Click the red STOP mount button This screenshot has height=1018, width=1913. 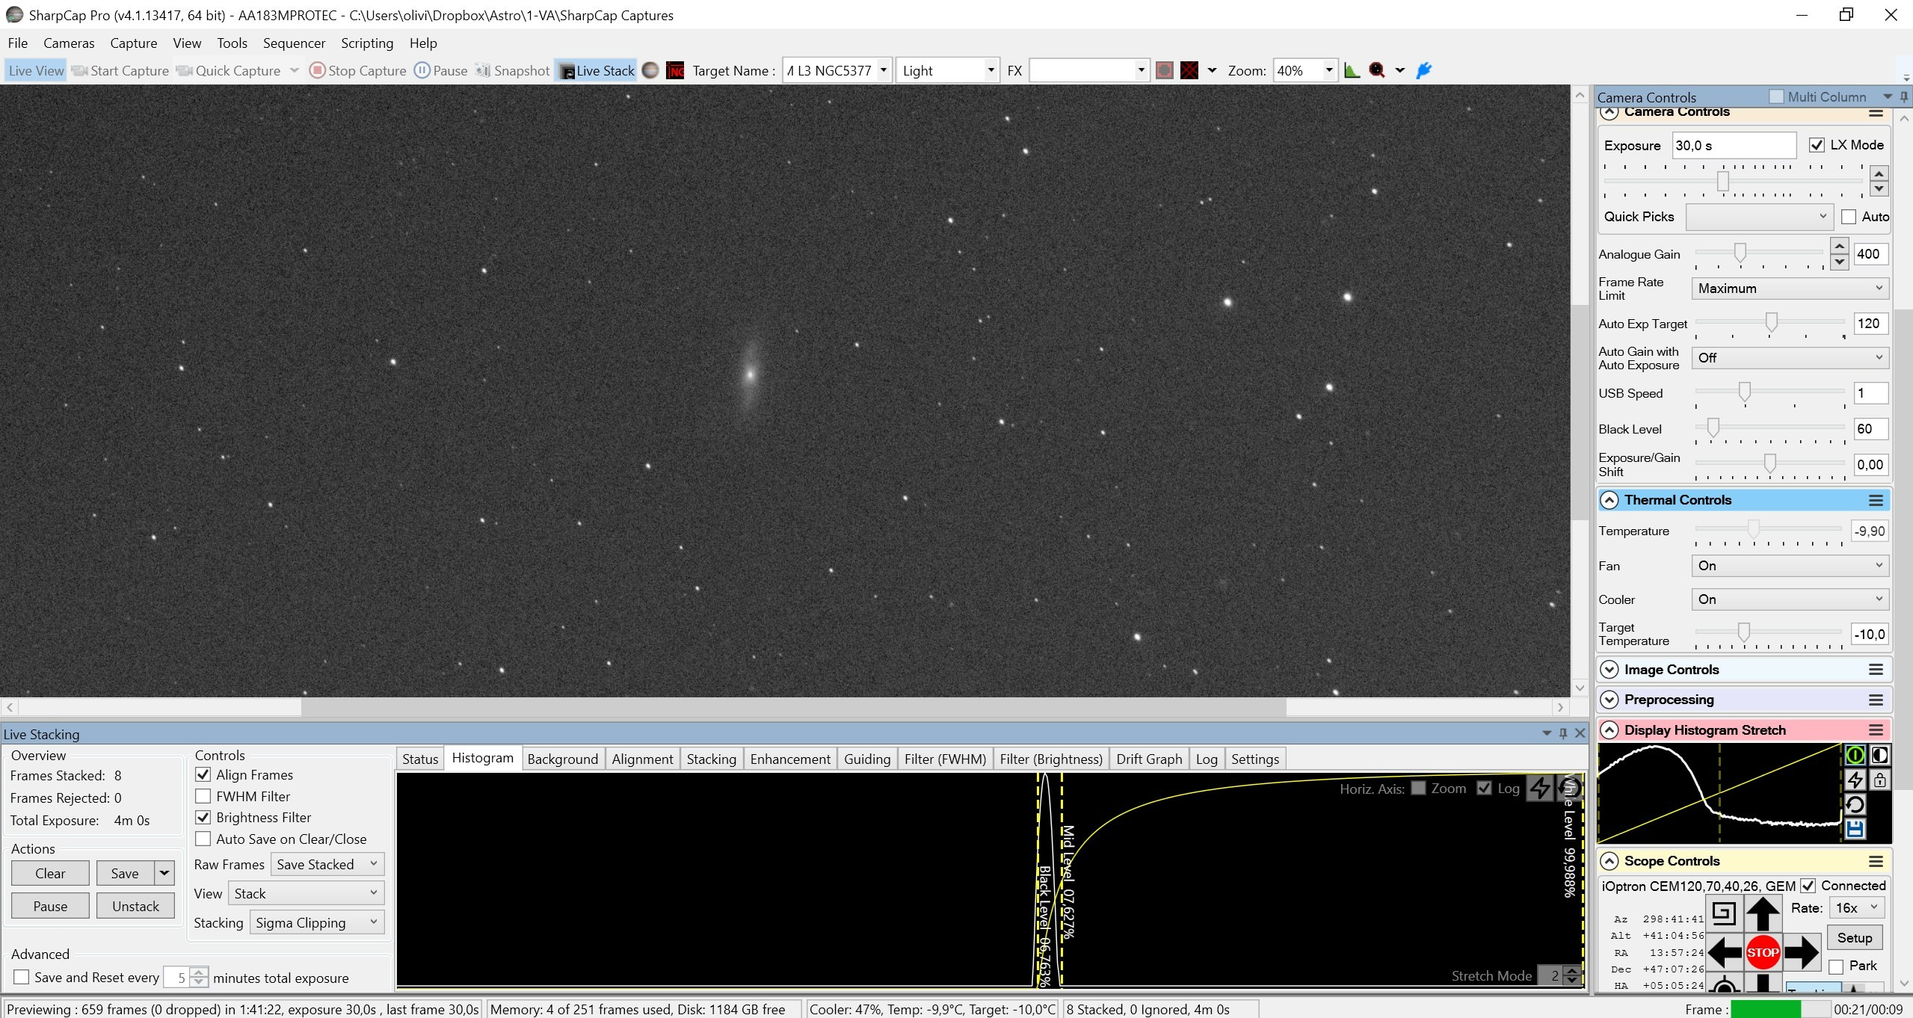pos(1762,952)
